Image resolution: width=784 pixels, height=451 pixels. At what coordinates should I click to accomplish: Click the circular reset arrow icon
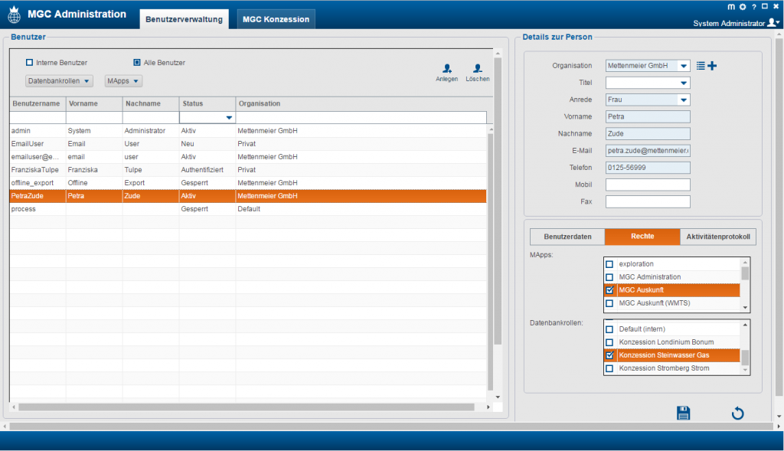(x=737, y=413)
